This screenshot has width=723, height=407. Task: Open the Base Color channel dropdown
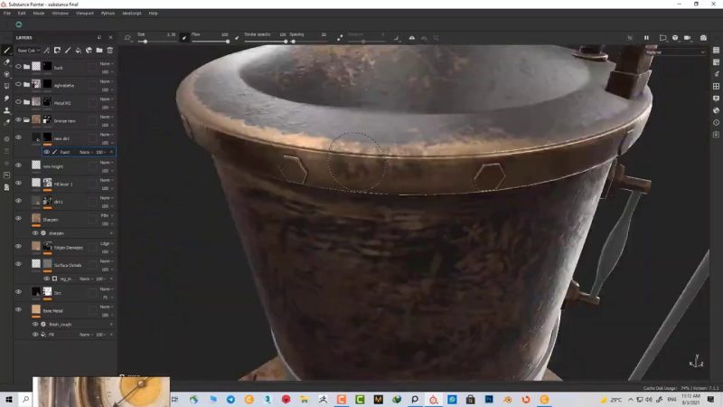pos(29,51)
